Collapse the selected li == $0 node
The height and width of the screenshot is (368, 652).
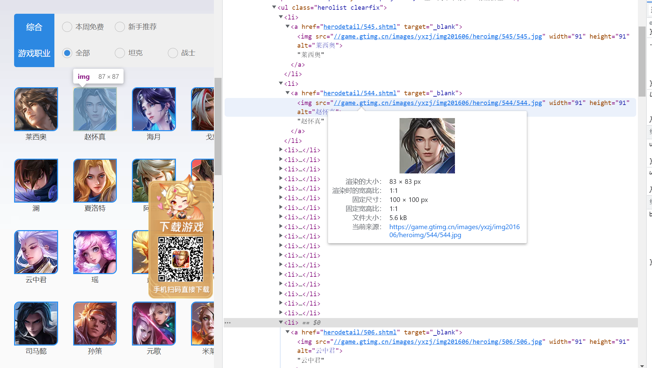click(281, 322)
